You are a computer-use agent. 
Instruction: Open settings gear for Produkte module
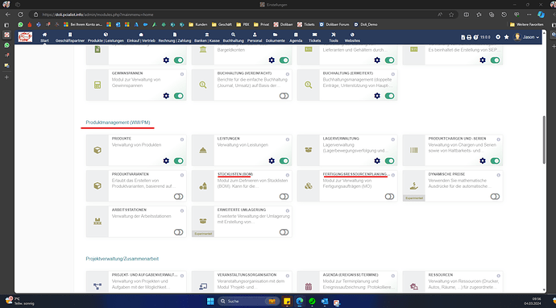166,160
